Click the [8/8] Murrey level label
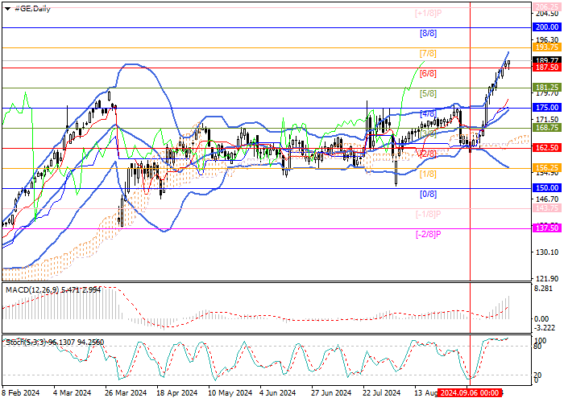 tap(428, 34)
